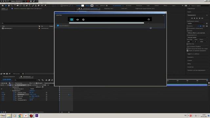Select the Zoom magnifier tool
Viewport: 210px width, 118px height.
[x=12, y=6]
